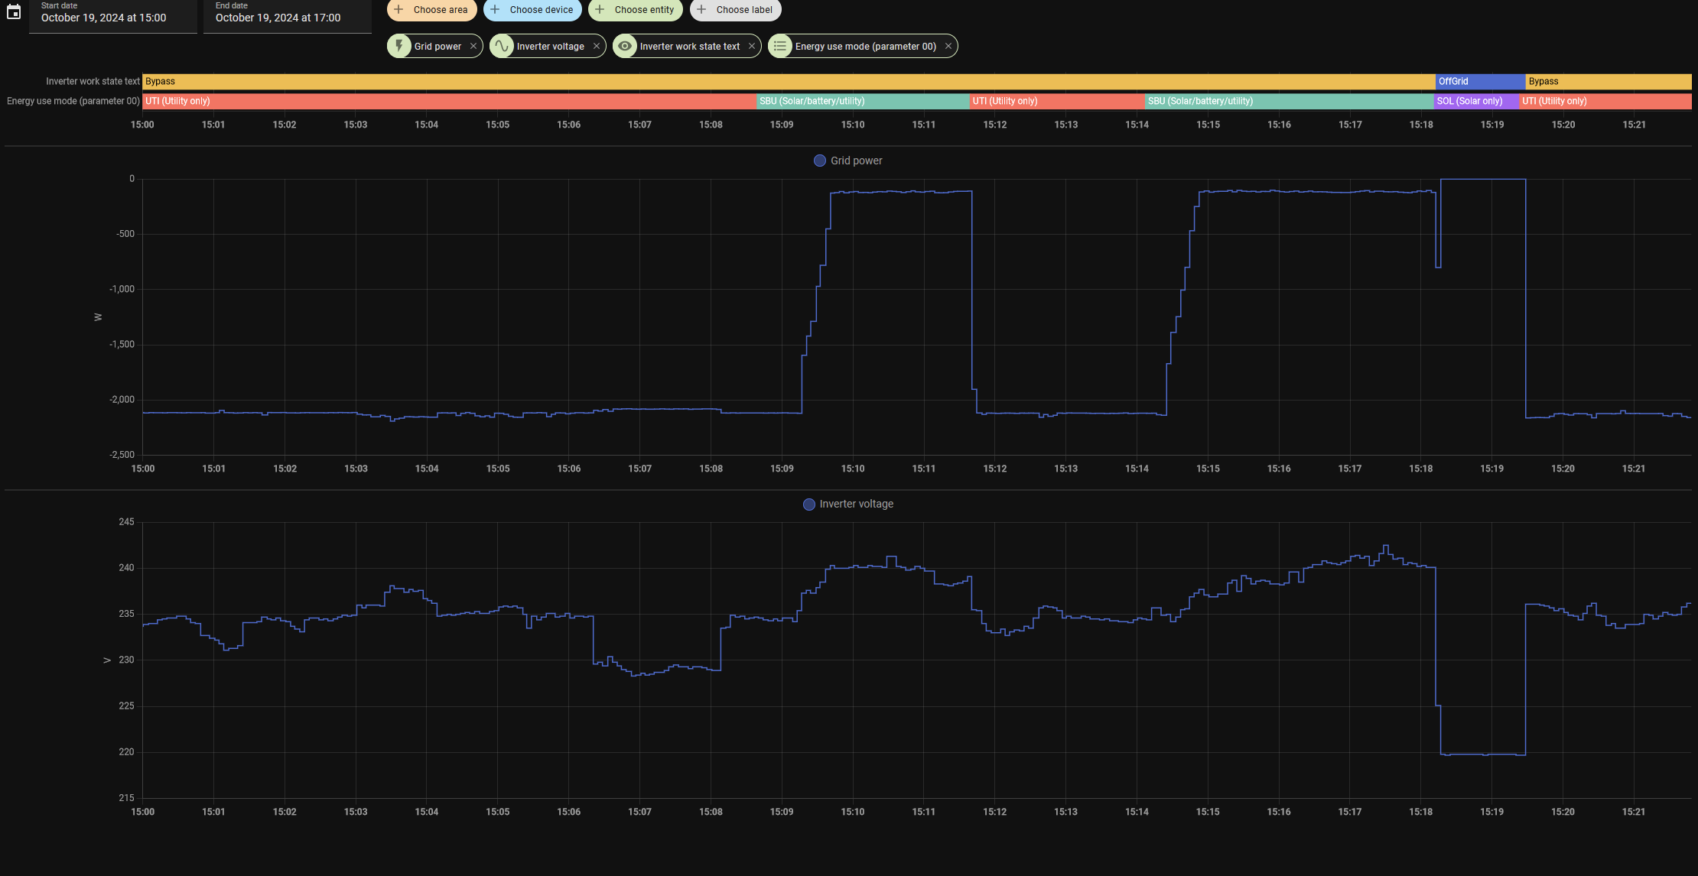Click the -2,000 value on the Grid power axis
The image size is (1698, 876).
coord(122,400)
